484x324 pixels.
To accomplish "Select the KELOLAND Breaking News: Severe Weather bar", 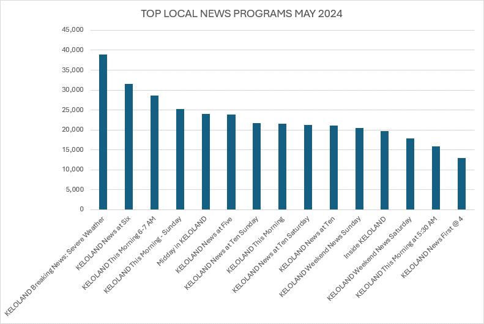I will [103, 132].
